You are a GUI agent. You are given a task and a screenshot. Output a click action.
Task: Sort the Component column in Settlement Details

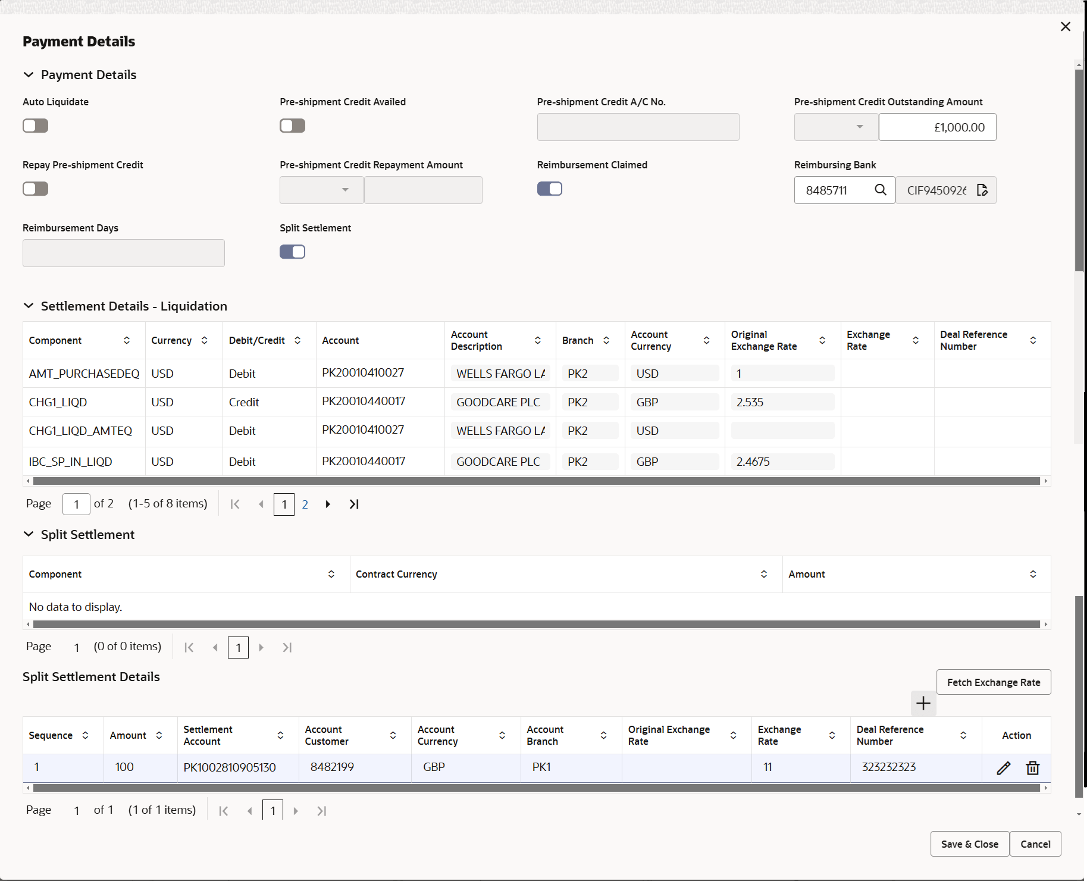pyautogui.click(x=127, y=340)
